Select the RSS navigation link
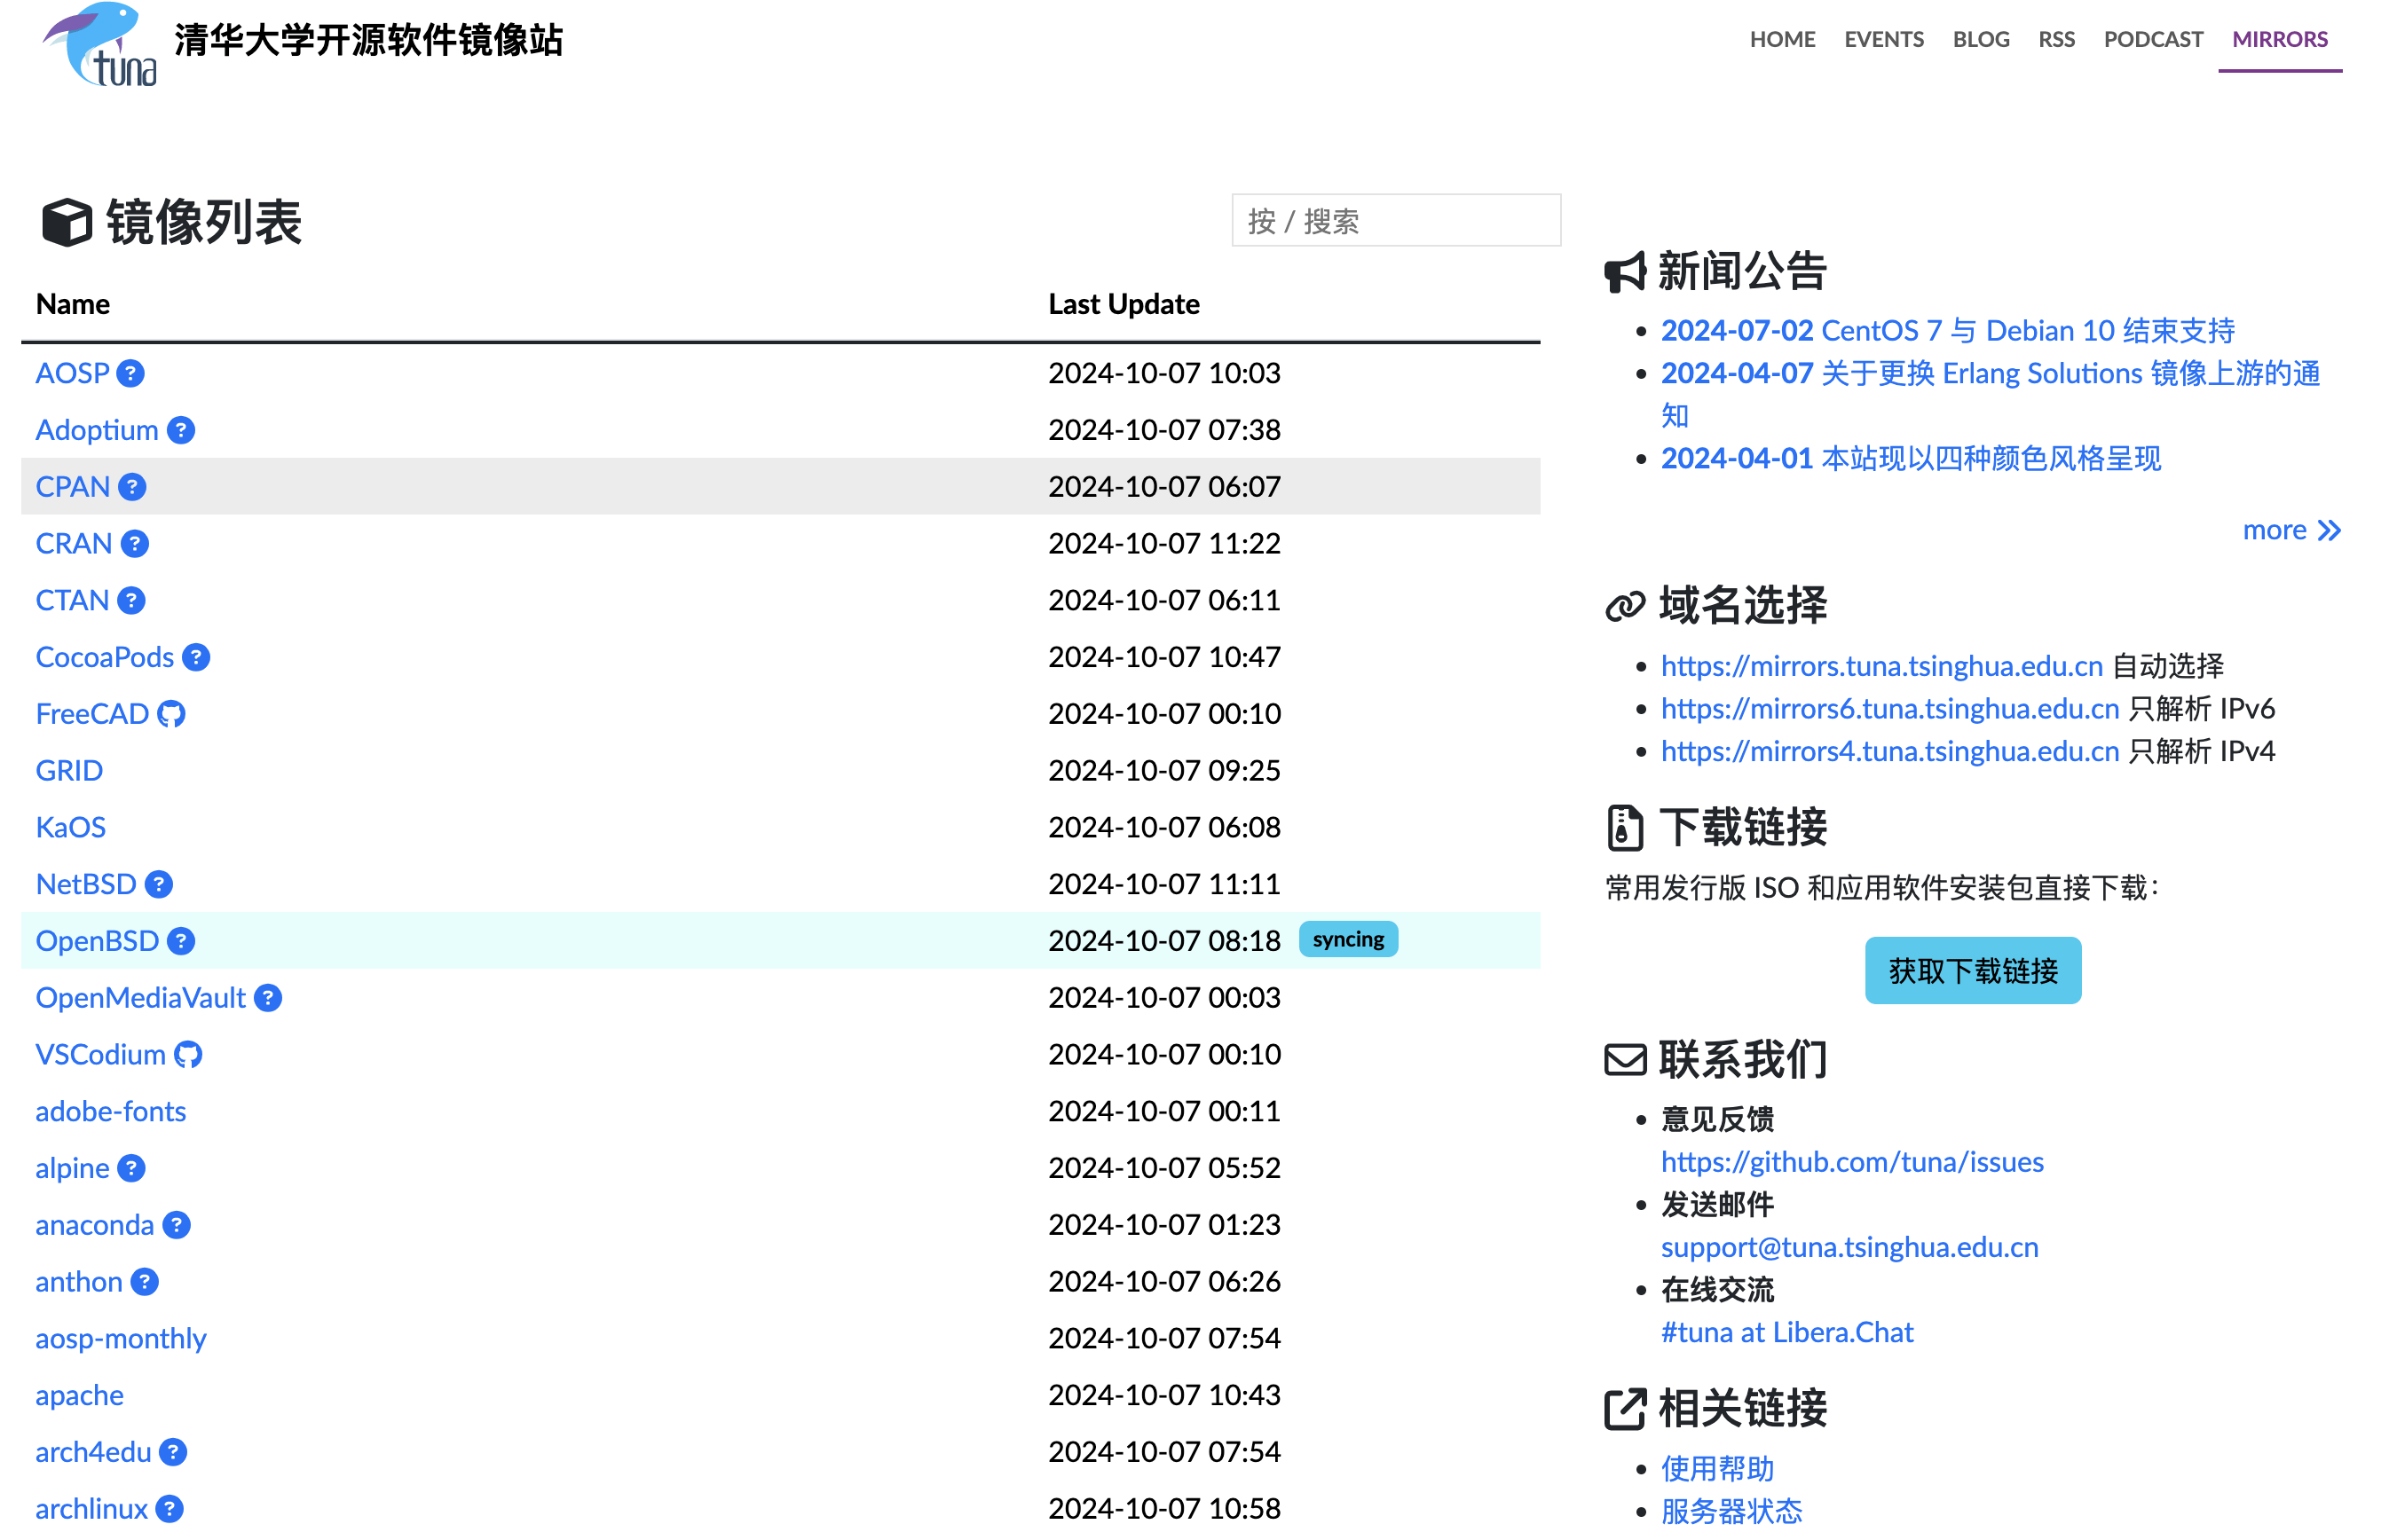This screenshot has height=1540, width=2389. pos(2056,39)
